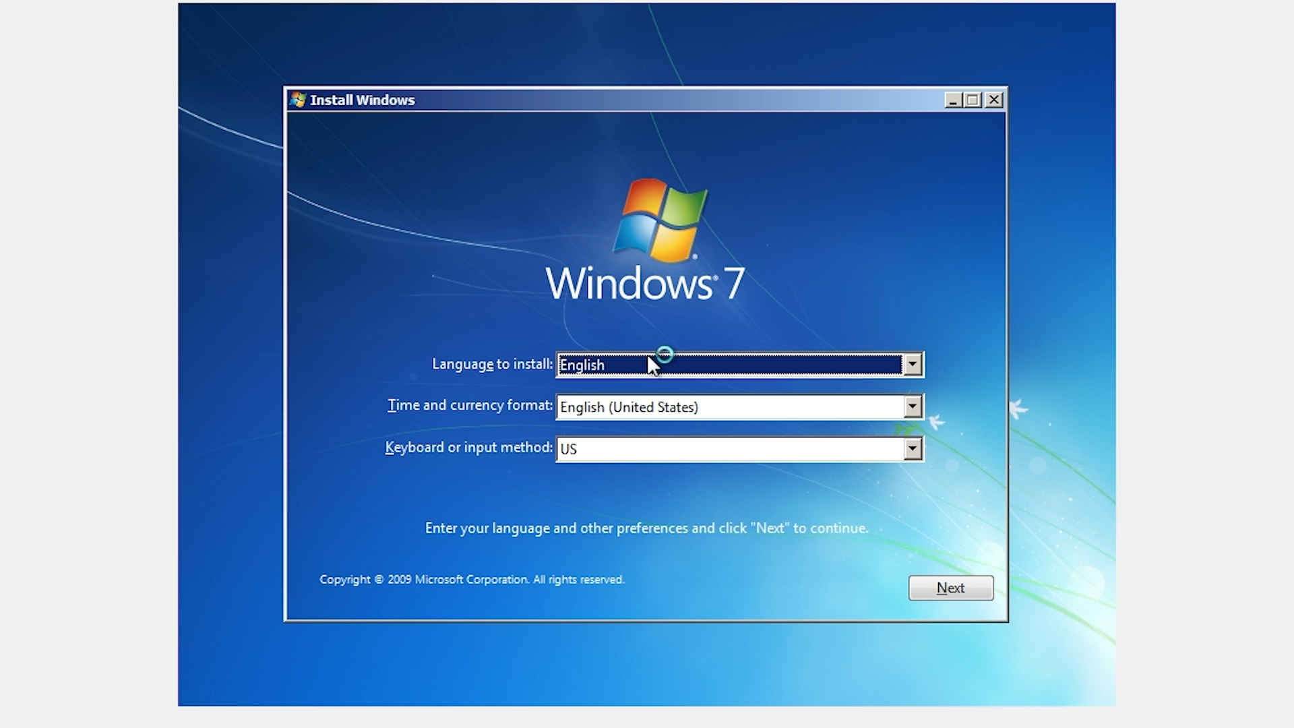Click the Keyboard or input method label
Image resolution: width=1294 pixels, height=728 pixels.
pos(467,447)
